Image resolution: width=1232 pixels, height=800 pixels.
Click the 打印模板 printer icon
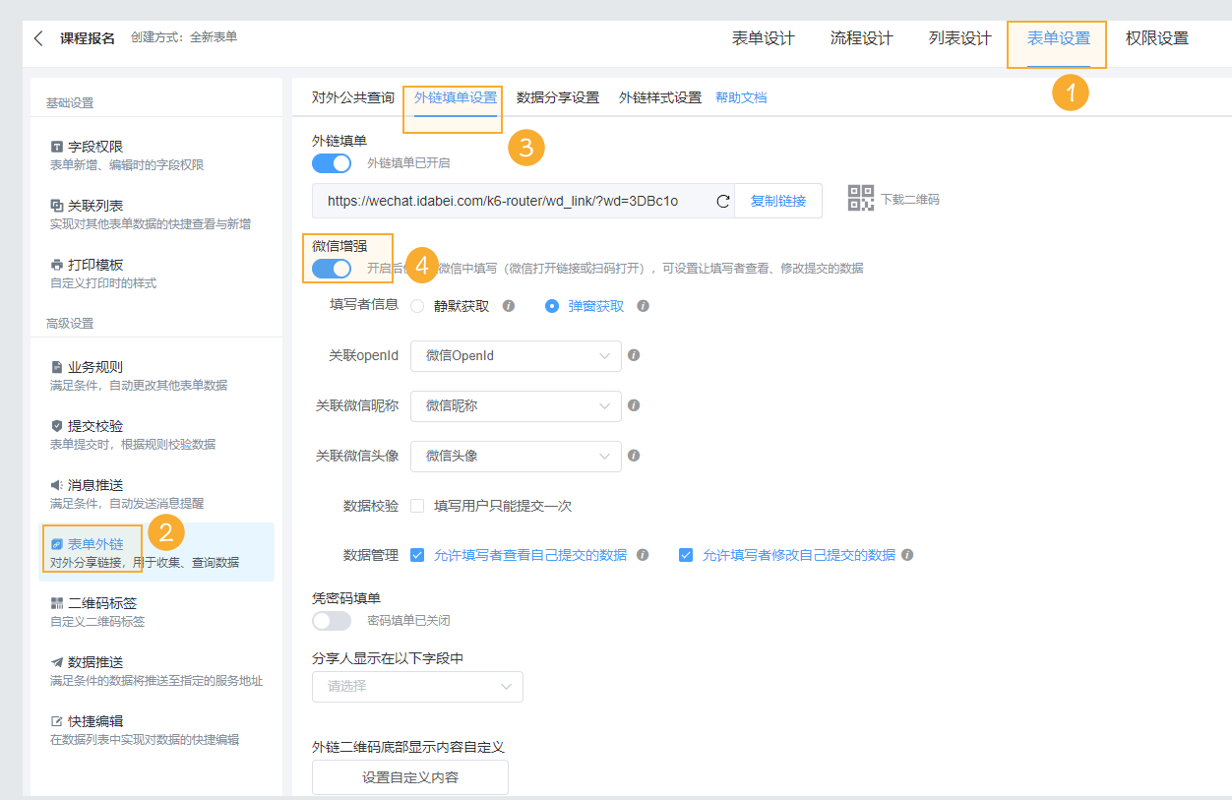tap(57, 265)
